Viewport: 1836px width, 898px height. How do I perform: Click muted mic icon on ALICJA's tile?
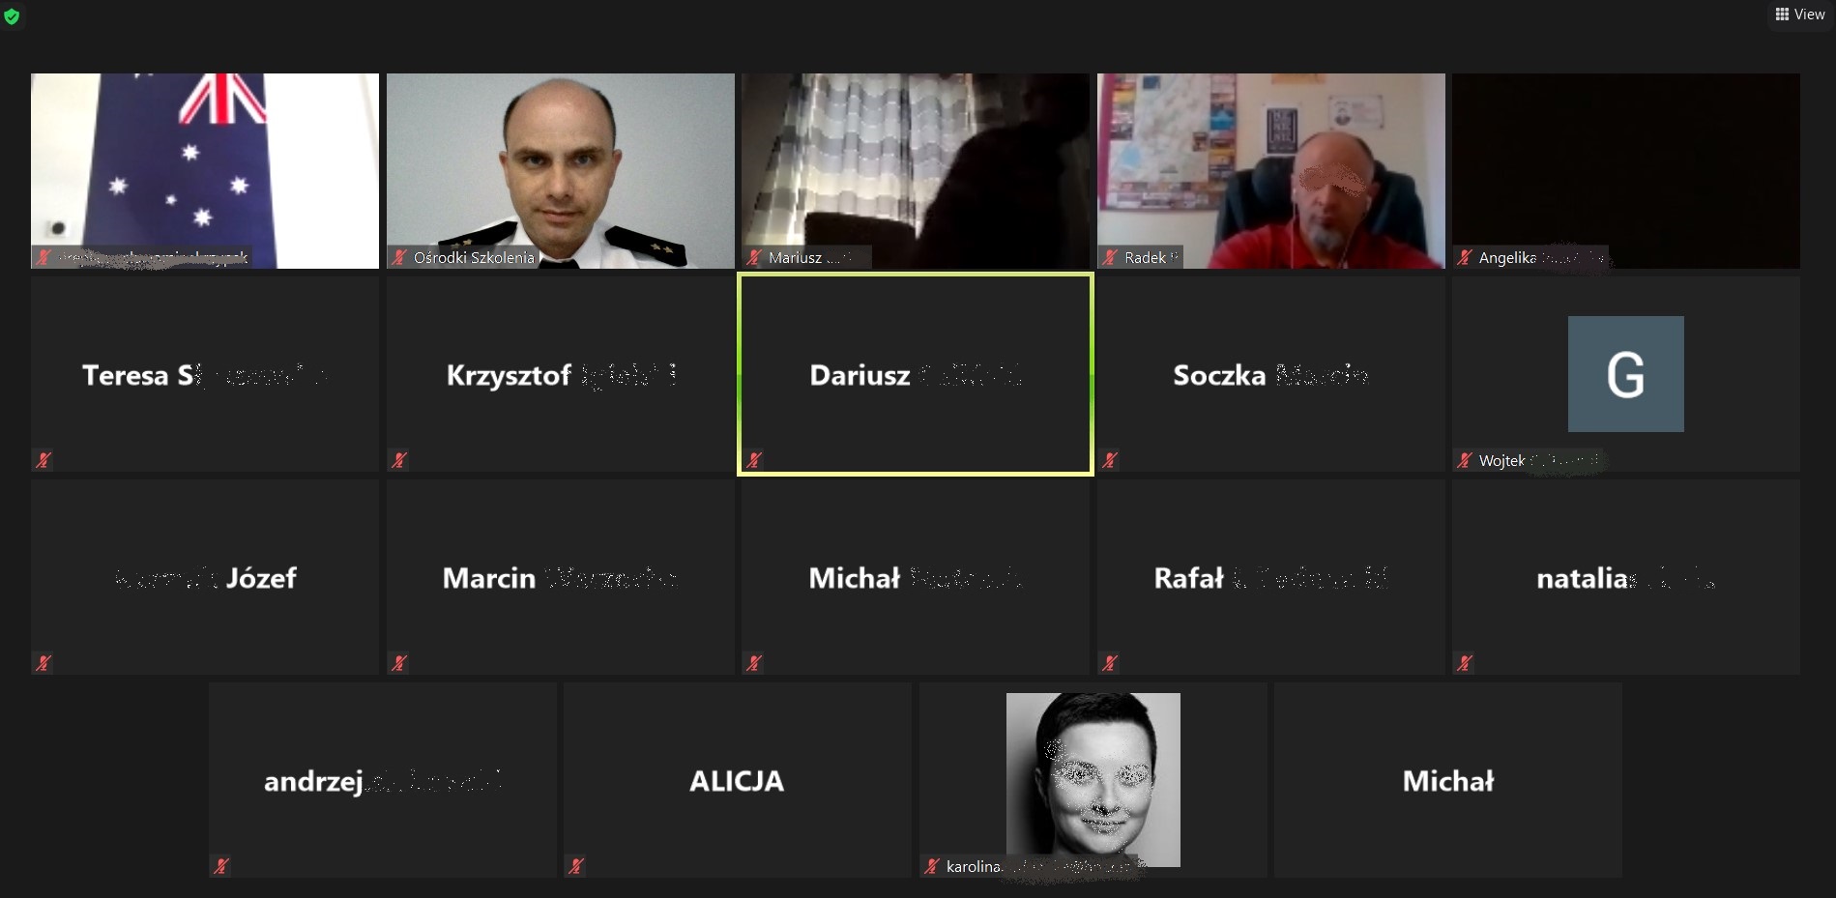576,866
